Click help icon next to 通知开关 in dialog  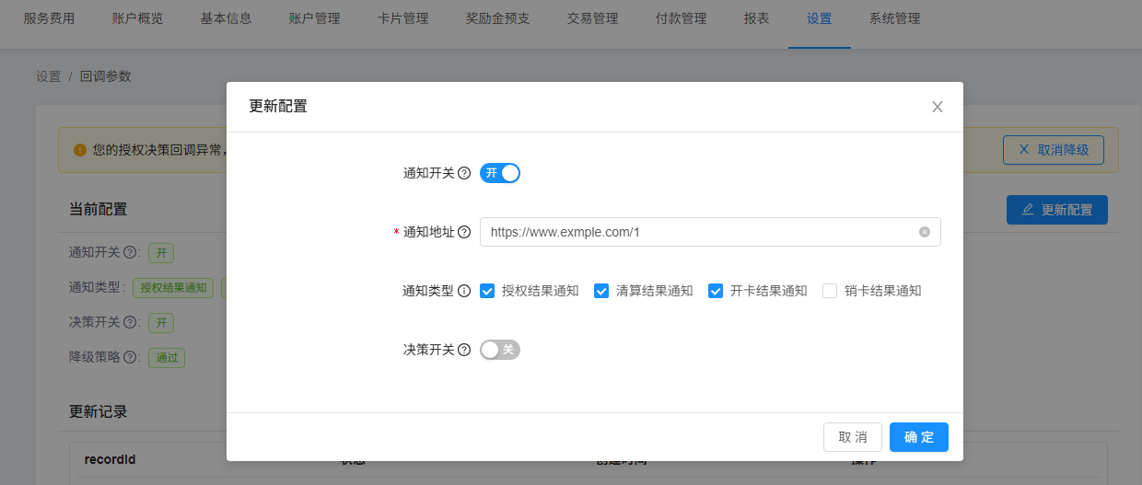click(464, 173)
